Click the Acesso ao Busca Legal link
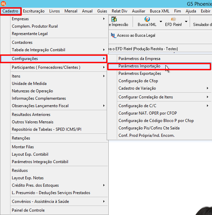This screenshot has height=215, width=212. pyautogui.click(x=136, y=35)
